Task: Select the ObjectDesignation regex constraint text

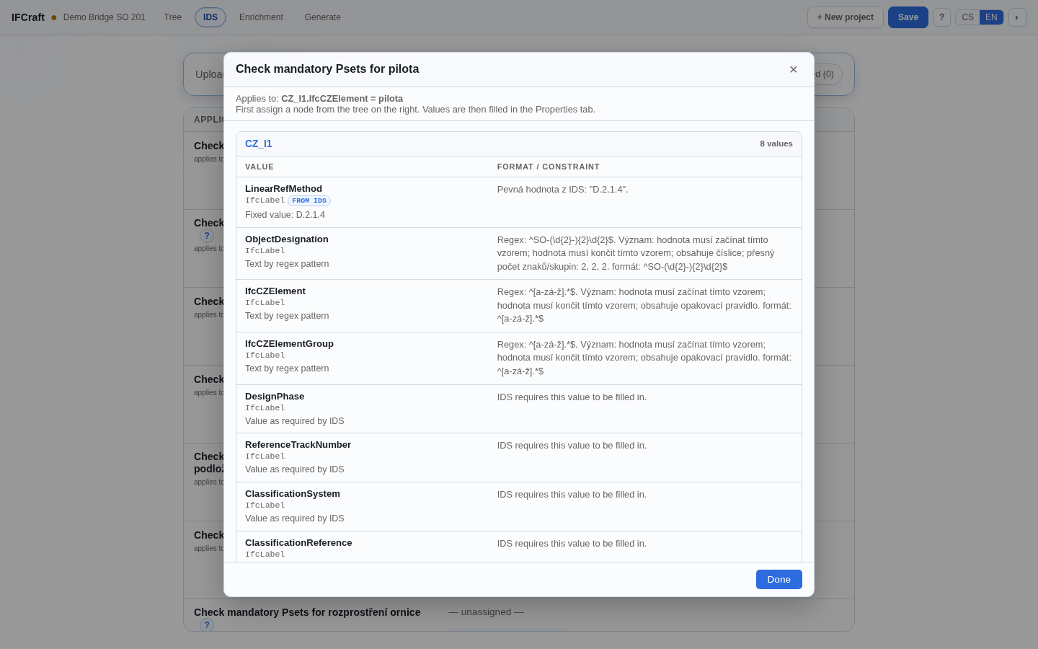Action: (x=637, y=253)
